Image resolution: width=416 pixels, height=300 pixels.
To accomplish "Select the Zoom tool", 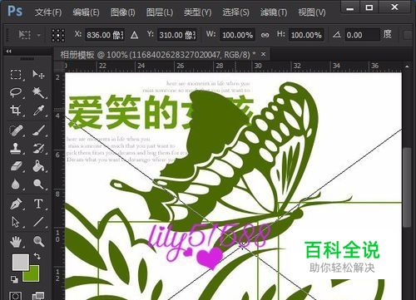I will [38, 242].
